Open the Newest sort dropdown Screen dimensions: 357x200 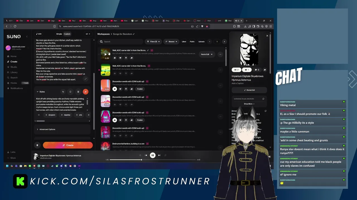pyautogui.click(x=171, y=42)
